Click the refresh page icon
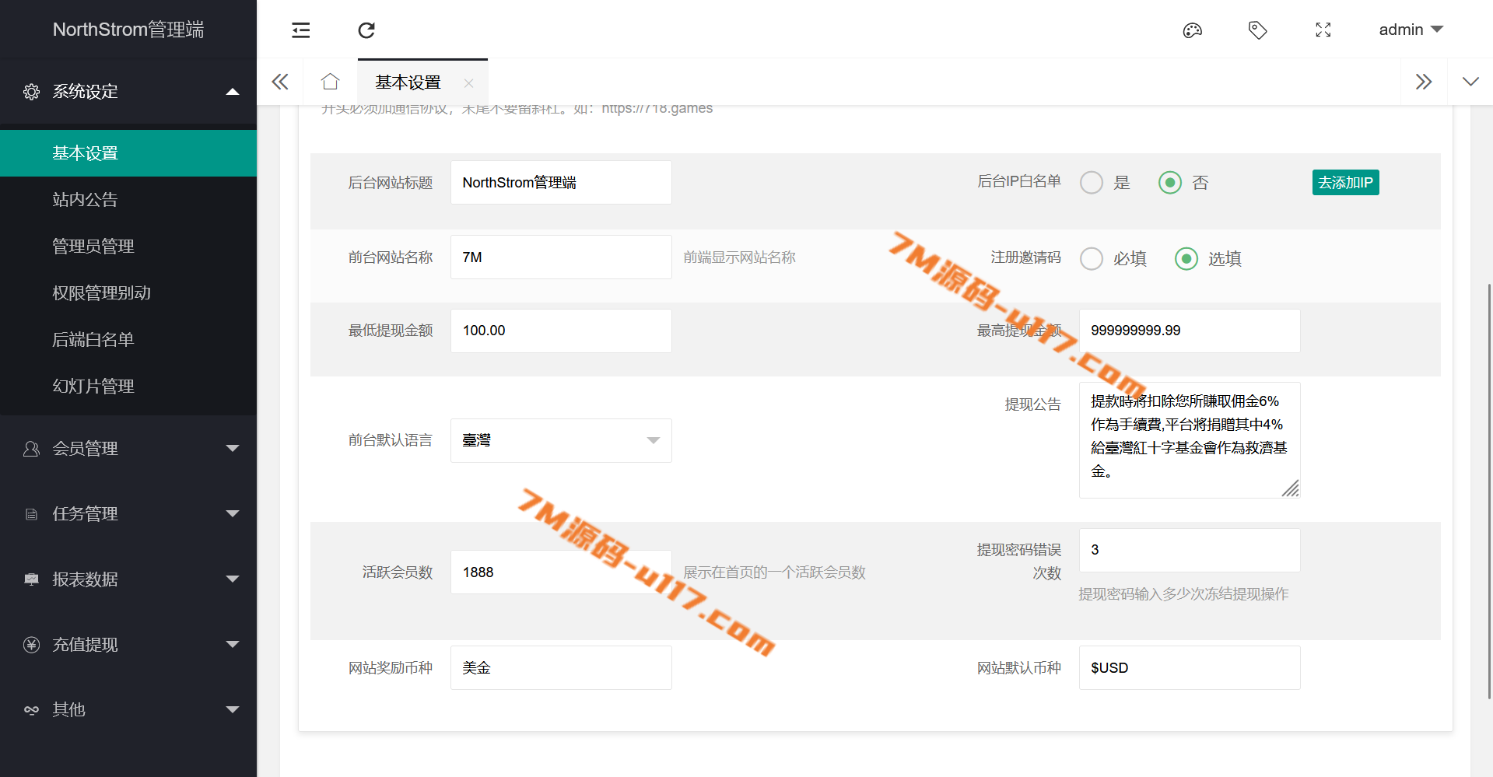 [366, 30]
